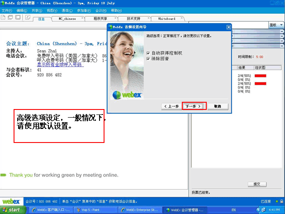285x214 pixels.
Task: Click the tray expand arrow in the taskbar
Action: [258, 210]
